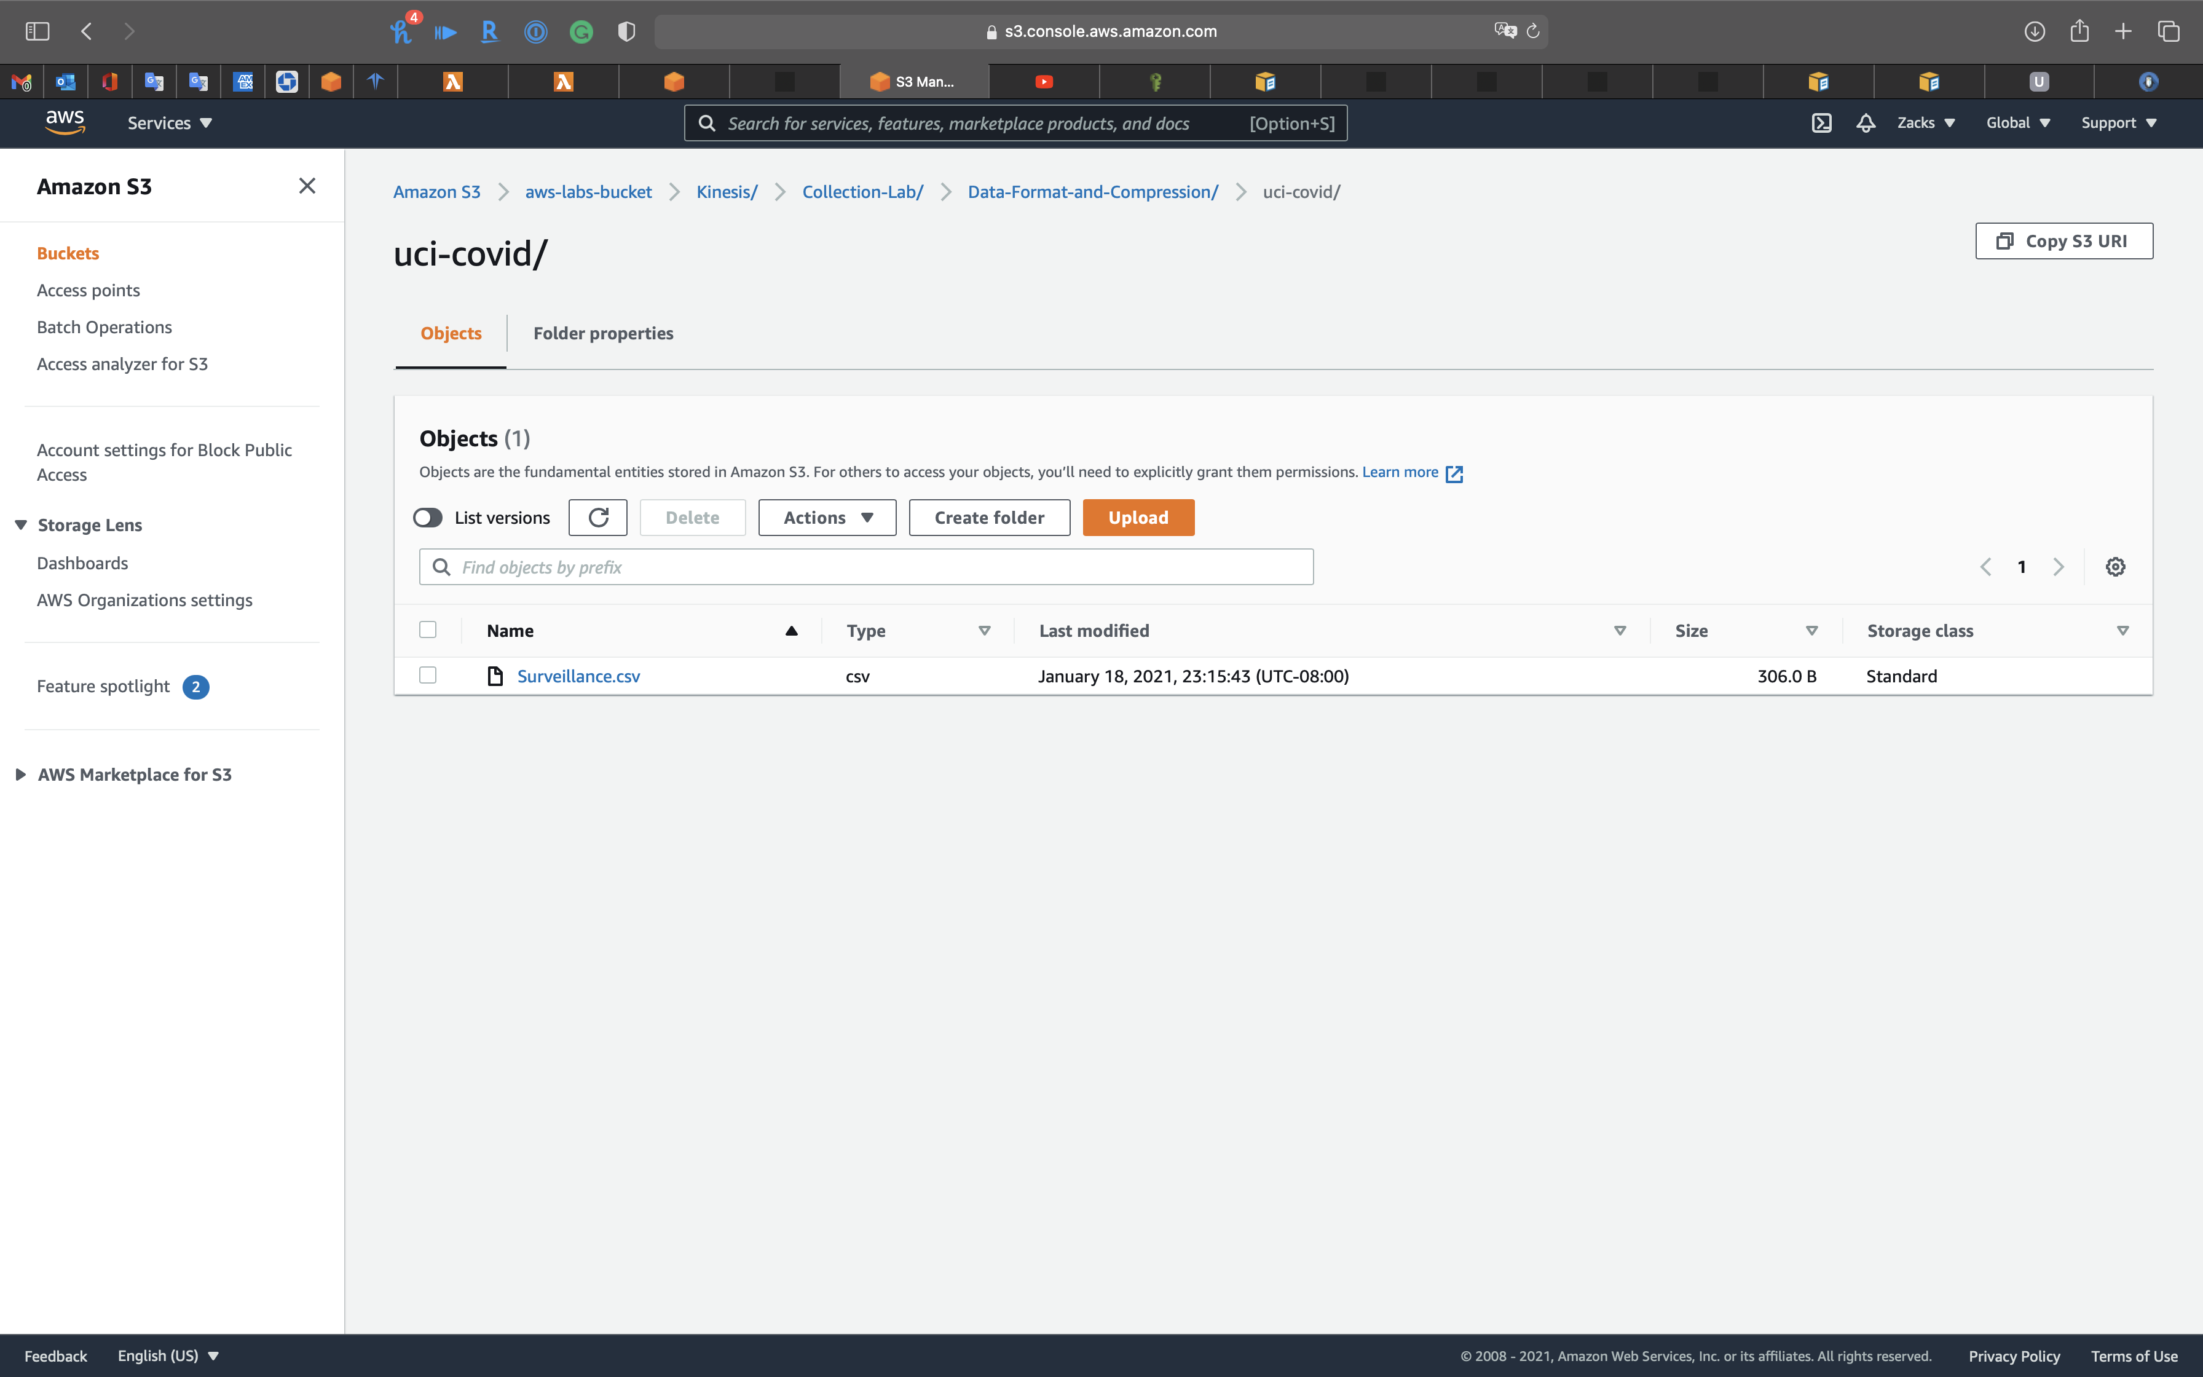Viewport: 2203px width, 1377px height.
Task: Toggle the List versions switch
Action: (x=428, y=517)
